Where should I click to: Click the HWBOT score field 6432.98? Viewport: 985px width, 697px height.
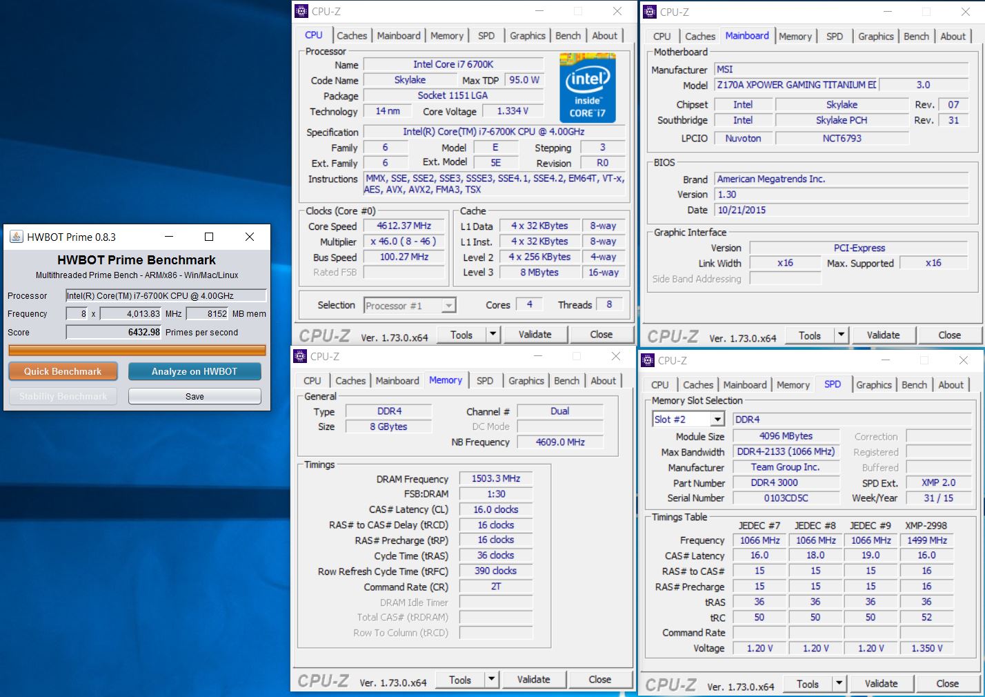114,332
